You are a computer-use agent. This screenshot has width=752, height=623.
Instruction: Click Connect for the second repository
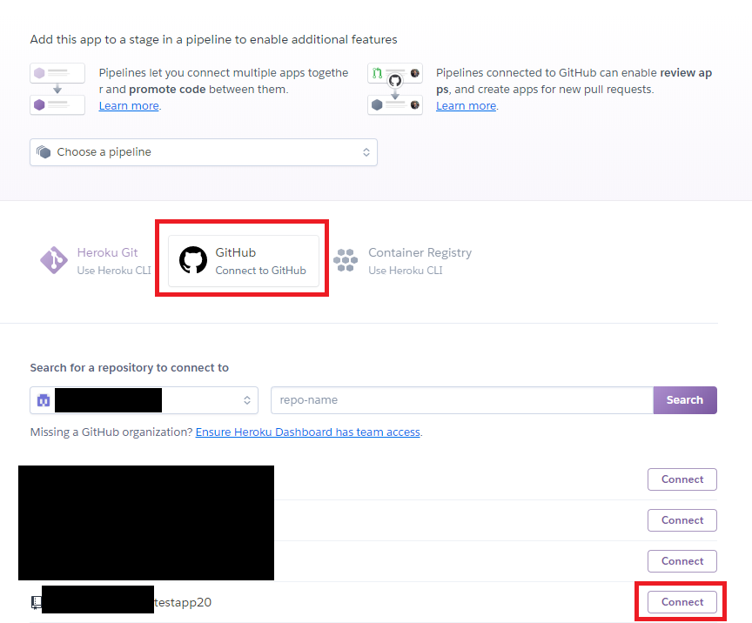(682, 520)
